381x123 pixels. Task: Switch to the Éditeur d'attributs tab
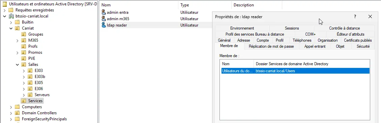pyautogui.click(x=350, y=34)
